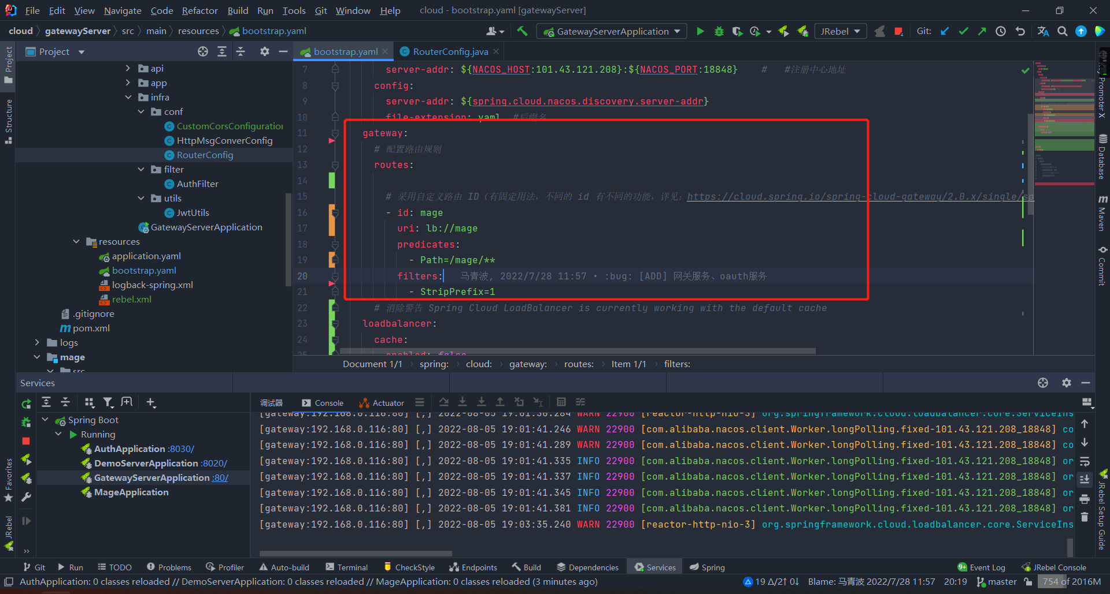Click the Build hammer icon
The width and height of the screenshot is (1110, 594).
point(522,31)
